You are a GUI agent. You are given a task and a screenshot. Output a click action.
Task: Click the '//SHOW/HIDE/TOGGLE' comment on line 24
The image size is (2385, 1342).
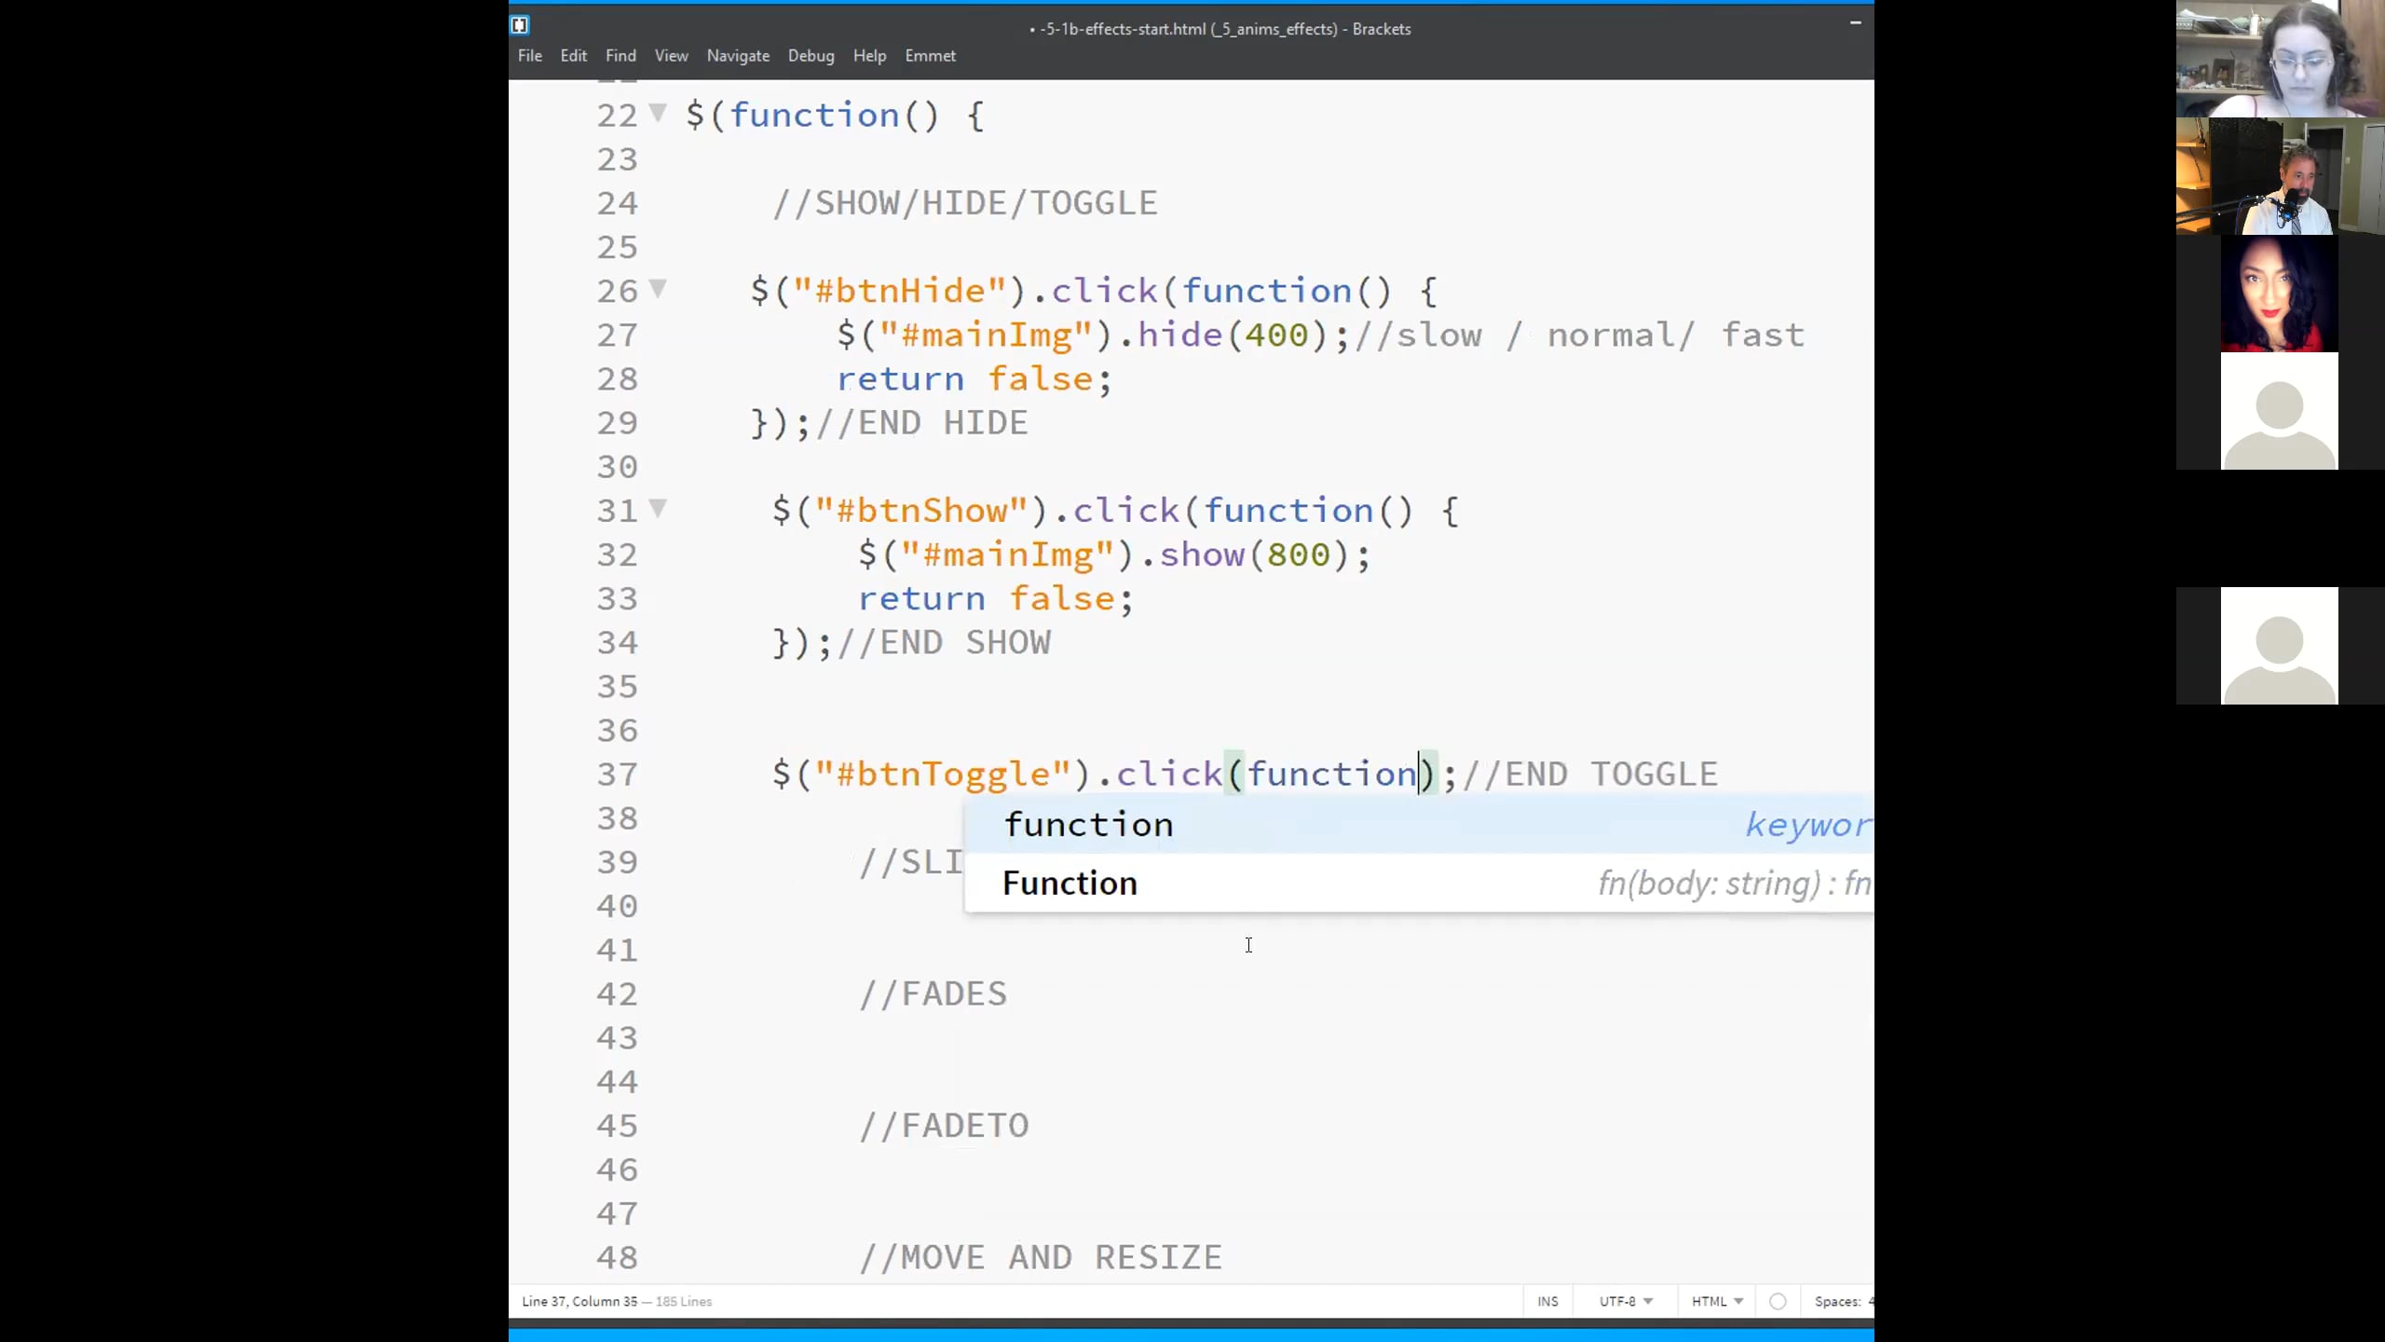point(965,203)
